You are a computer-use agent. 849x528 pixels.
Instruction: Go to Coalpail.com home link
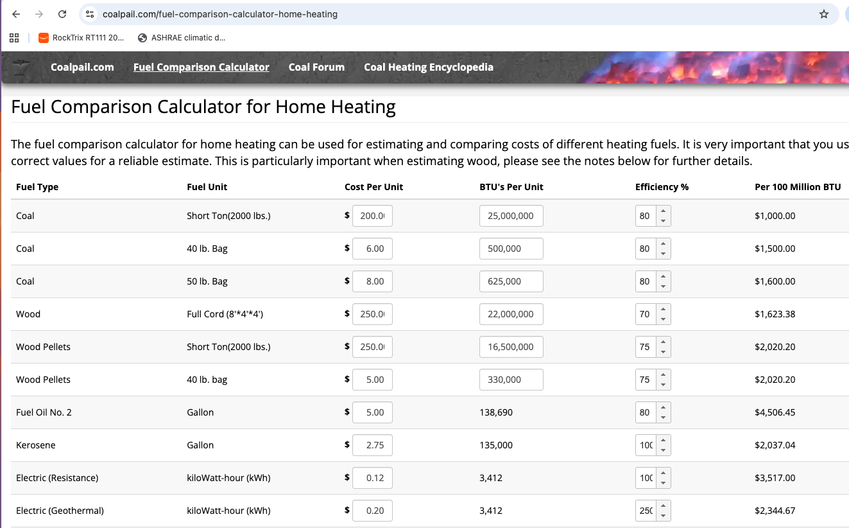82,67
